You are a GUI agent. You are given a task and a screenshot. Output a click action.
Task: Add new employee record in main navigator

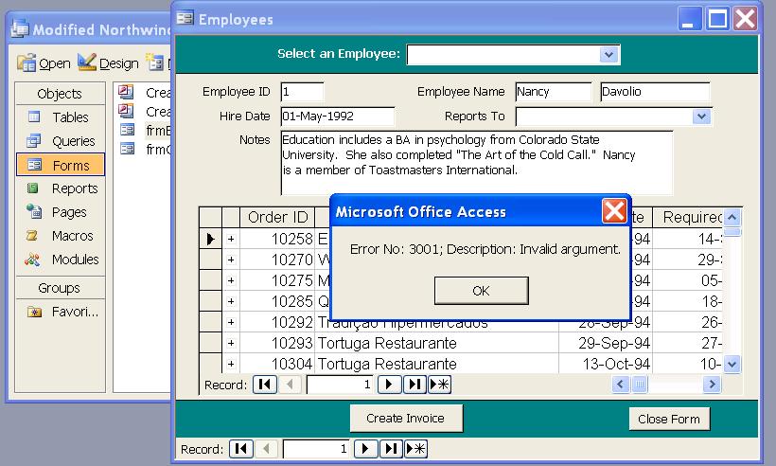click(415, 449)
